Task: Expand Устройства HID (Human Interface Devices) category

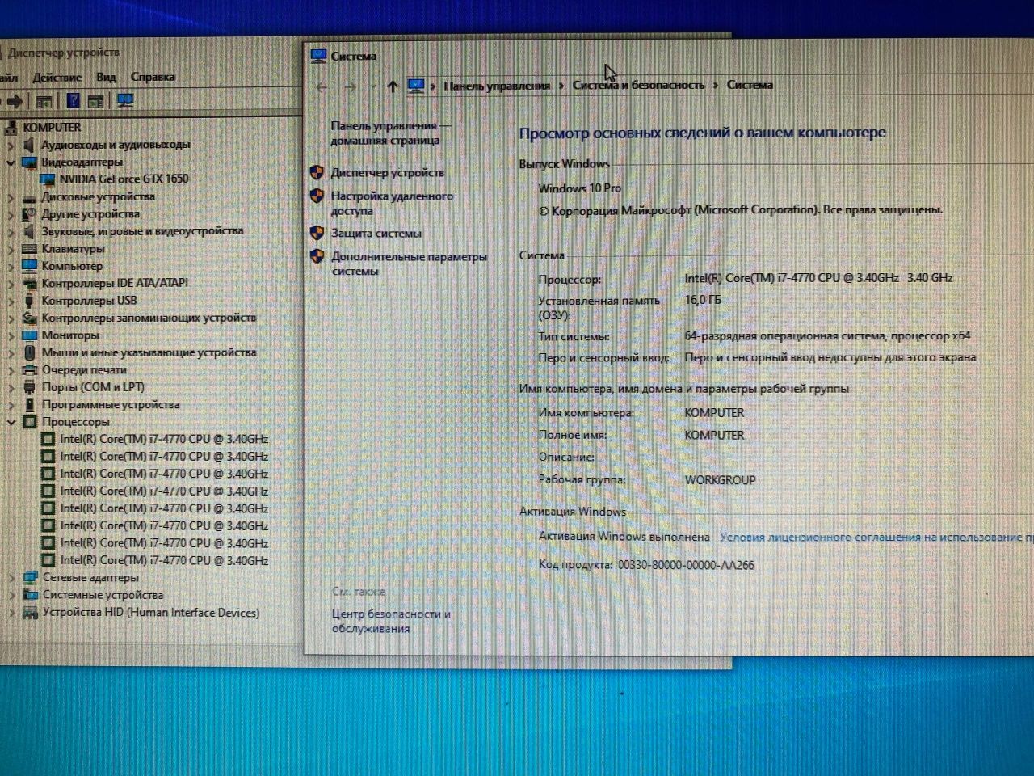Action: tap(11, 613)
